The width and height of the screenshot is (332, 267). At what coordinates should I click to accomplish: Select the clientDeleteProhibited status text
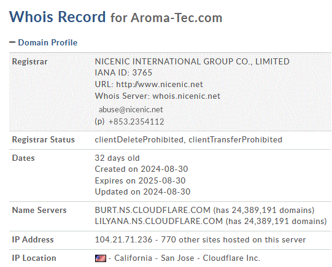(139, 140)
